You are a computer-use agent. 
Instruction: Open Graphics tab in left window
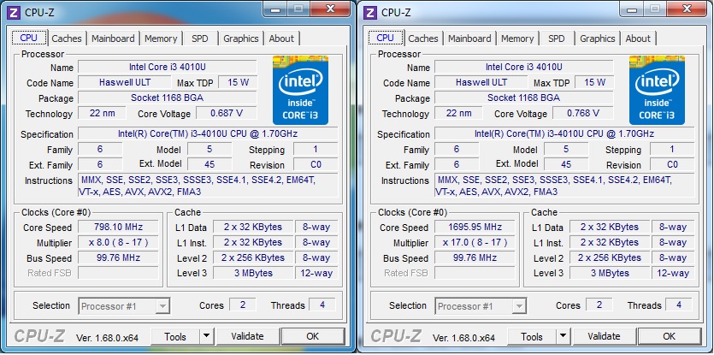pos(241,38)
